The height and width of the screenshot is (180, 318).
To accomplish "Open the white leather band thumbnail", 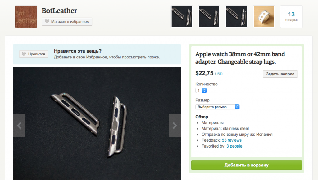I will click(x=264, y=17).
